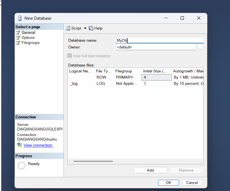
Task: Open the Options page
Action: pos(28,37)
